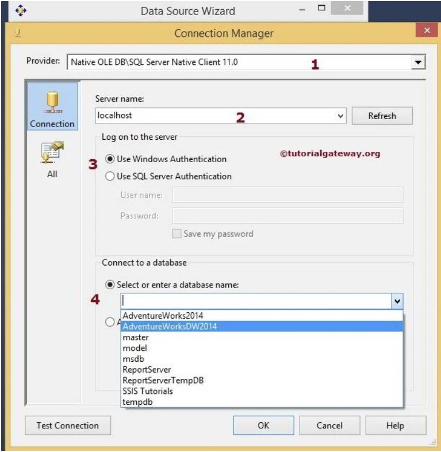Select msdb in the database list
The width and height of the screenshot is (441, 452).
pos(262,359)
